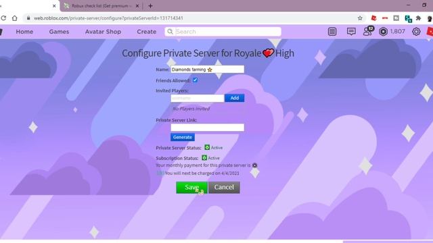Viewport: 433px width, 243px height.
Task: Generate a private server link
Action: point(183,137)
